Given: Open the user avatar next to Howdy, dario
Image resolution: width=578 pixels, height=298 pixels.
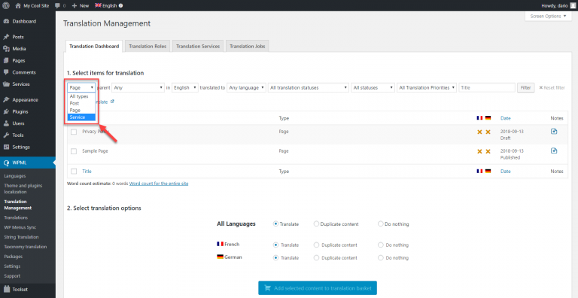Looking at the screenshot, I should (572, 5).
